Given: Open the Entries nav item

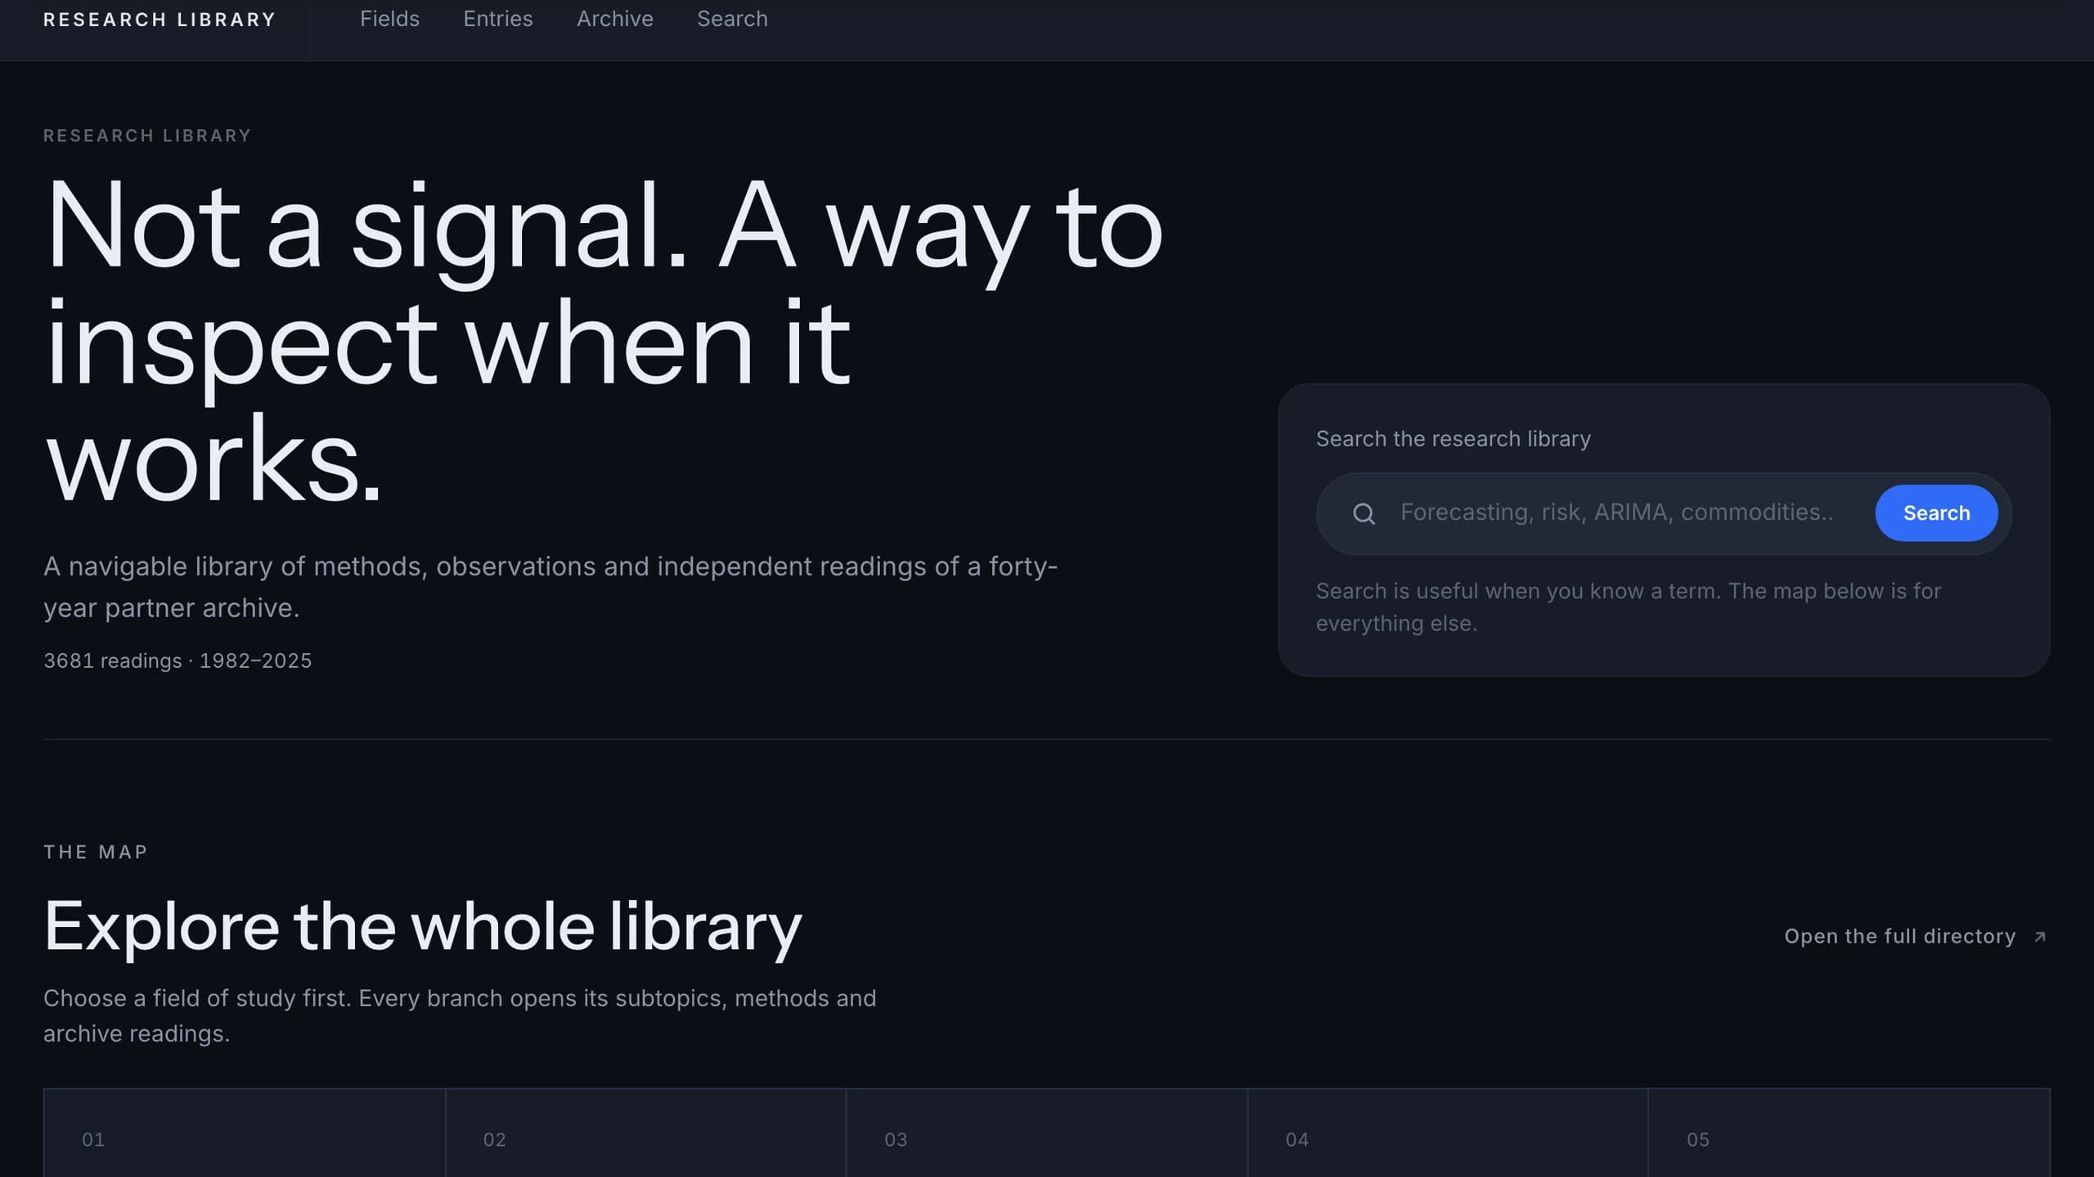Looking at the screenshot, I should pyautogui.click(x=497, y=19).
